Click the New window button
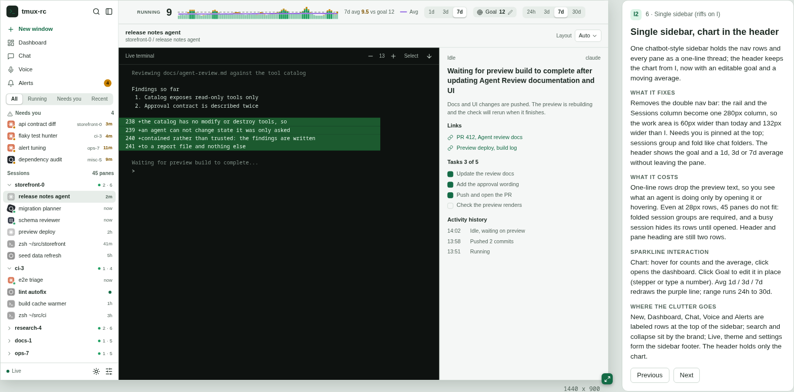The height and width of the screenshot is (392, 794). (59, 29)
